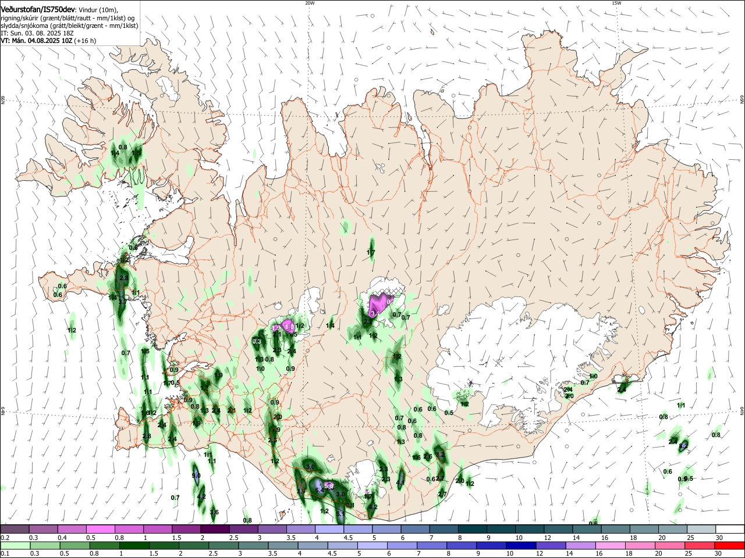This screenshot has height=558, width=745.
Task: Pick dark teal 8–9 swatch in snow legend
Action: (473, 529)
